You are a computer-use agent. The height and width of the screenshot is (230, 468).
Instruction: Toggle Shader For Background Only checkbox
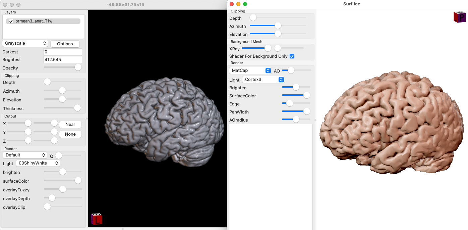coord(292,56)
